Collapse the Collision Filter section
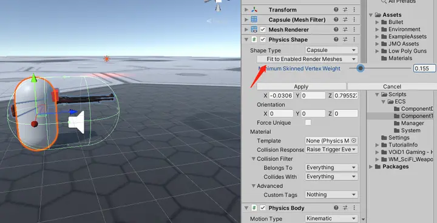This screenshot has width=437, height=223. coord(253,159)
